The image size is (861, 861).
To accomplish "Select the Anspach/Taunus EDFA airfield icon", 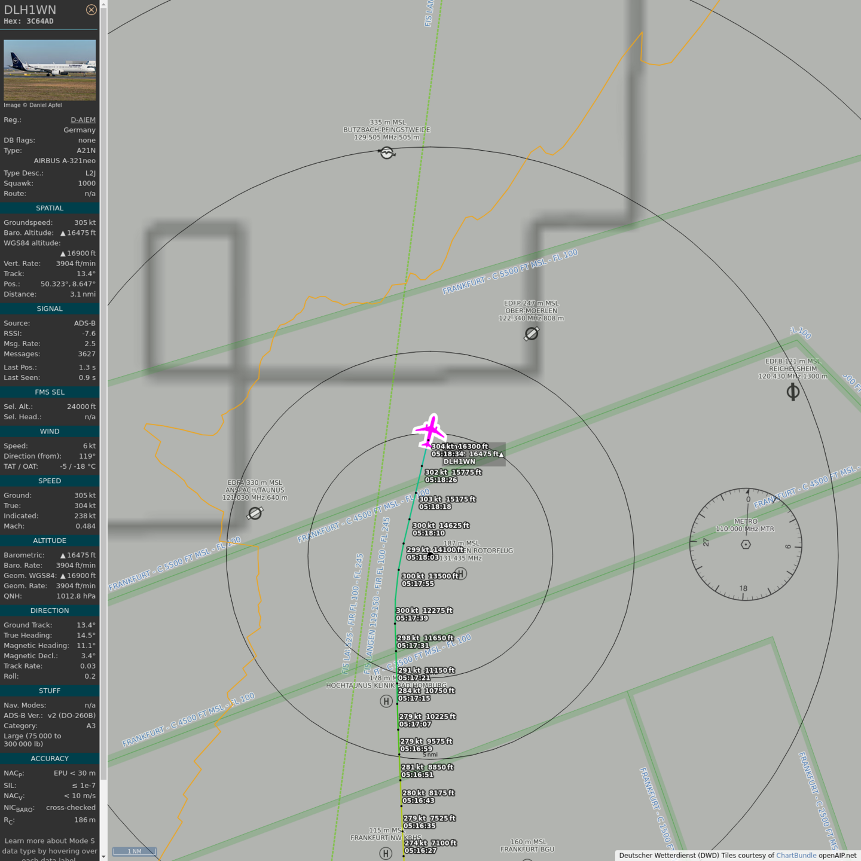I will pos(255,513).
